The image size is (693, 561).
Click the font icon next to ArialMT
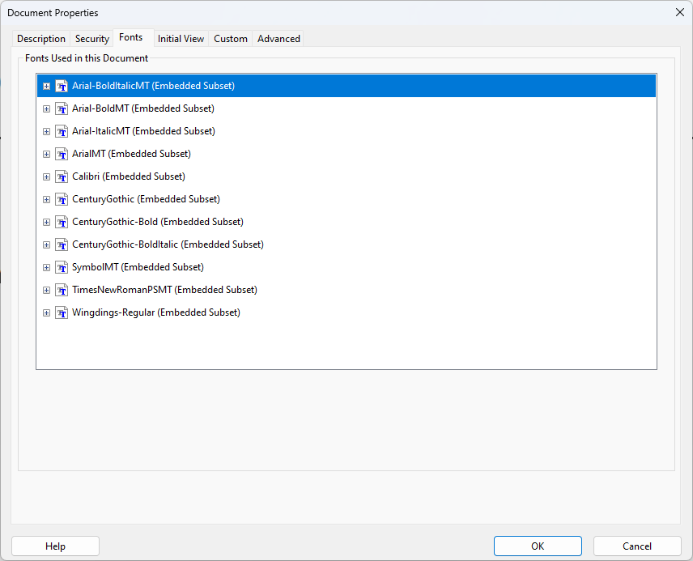(62, 154)
